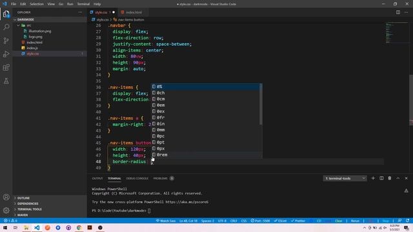
Task: Click the code minimap preview
Action: coord(396,33)
